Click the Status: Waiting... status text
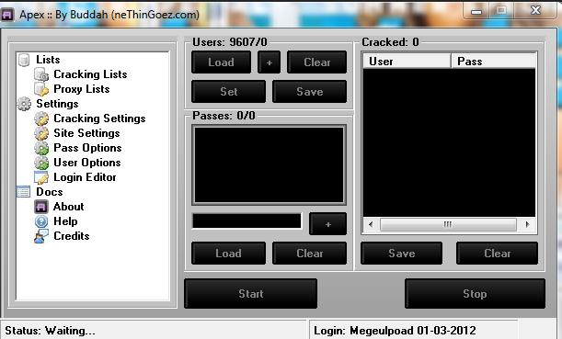562x339 pixels. point(51,331)
